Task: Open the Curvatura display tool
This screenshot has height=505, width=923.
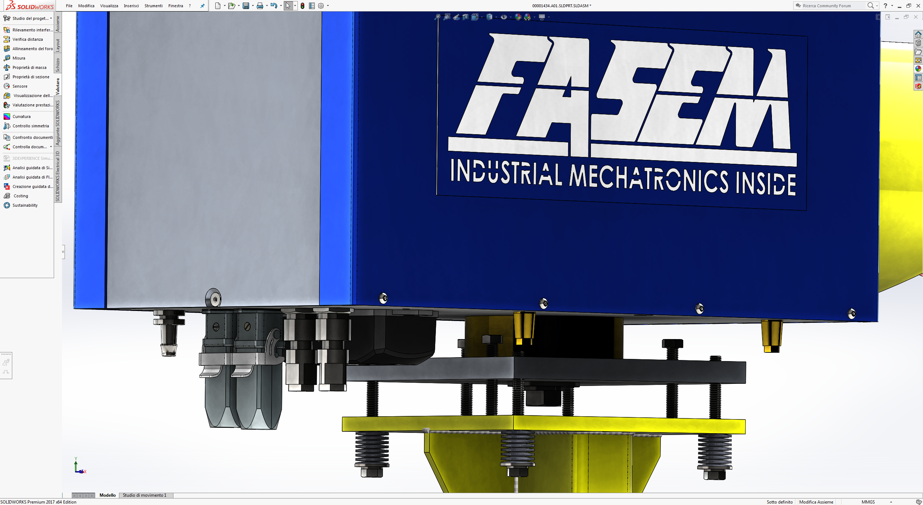Action: point(17,117)
